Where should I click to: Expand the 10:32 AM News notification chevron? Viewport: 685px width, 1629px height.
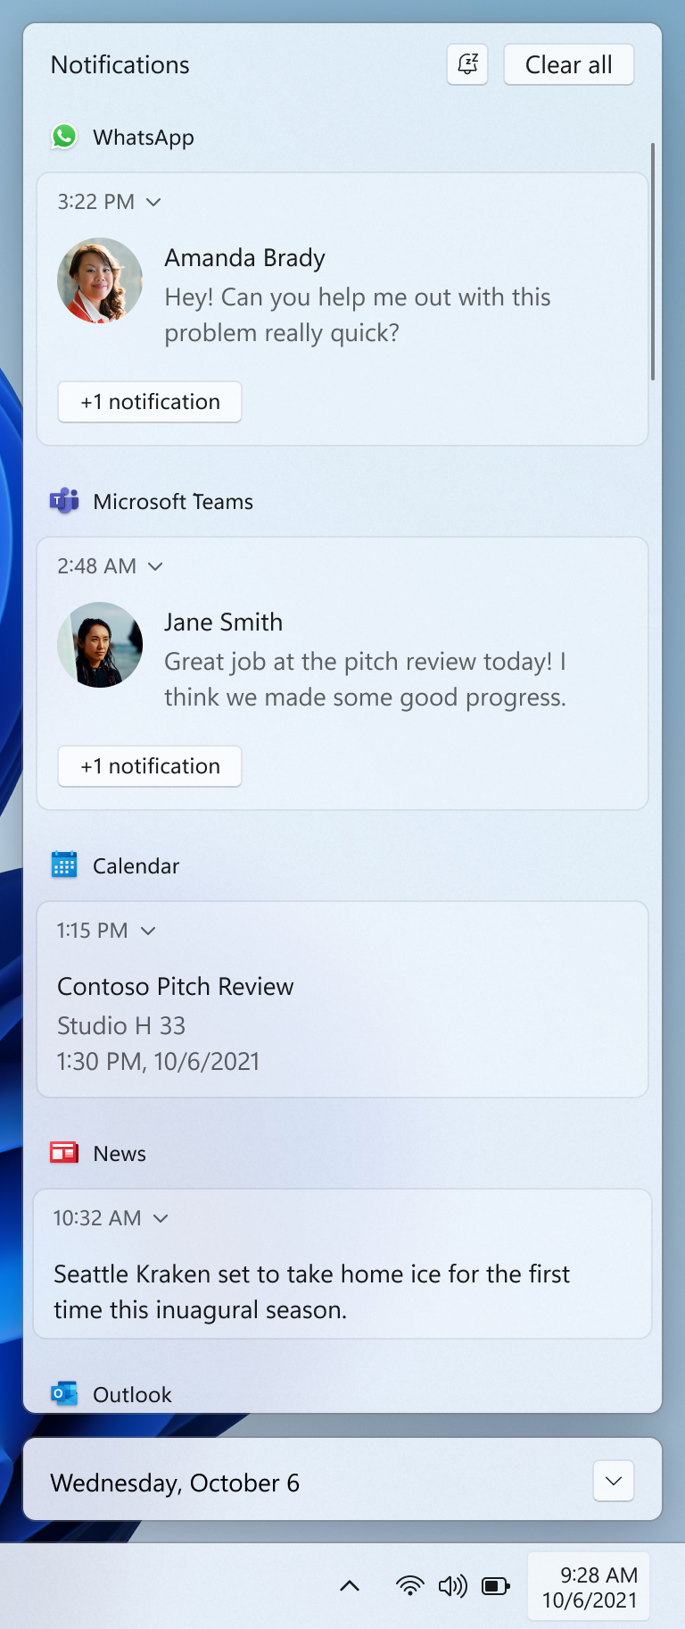pyautogui.click(x=161, y=1218)
